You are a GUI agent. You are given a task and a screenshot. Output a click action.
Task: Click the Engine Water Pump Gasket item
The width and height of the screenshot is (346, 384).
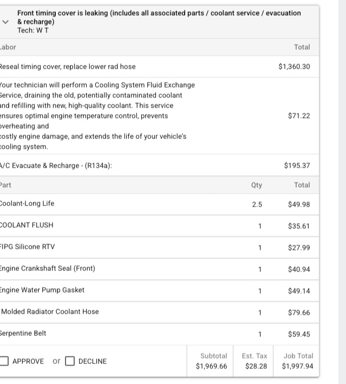pyautogui.click(x=42, y=290)
